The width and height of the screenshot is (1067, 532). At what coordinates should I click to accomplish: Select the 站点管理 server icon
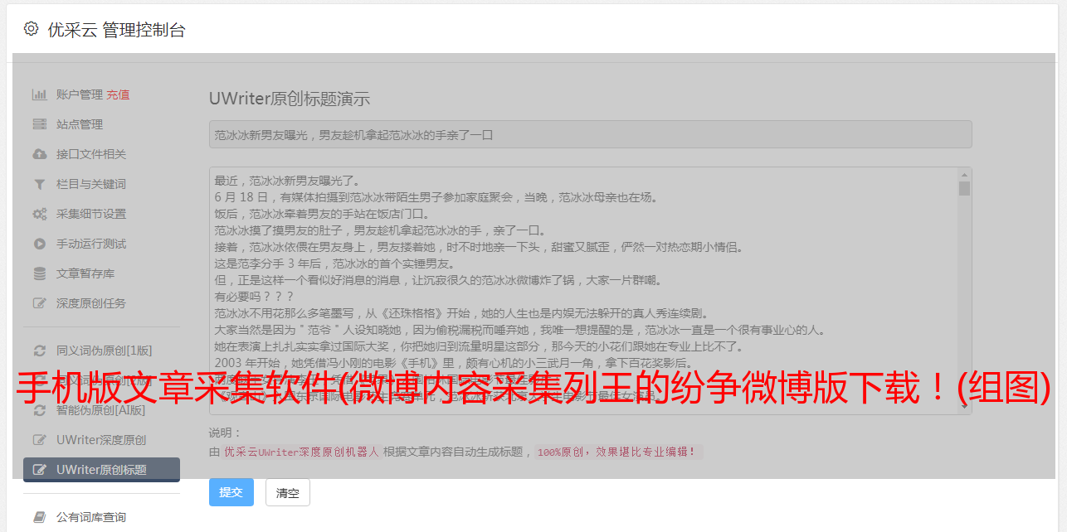point(39,124)
